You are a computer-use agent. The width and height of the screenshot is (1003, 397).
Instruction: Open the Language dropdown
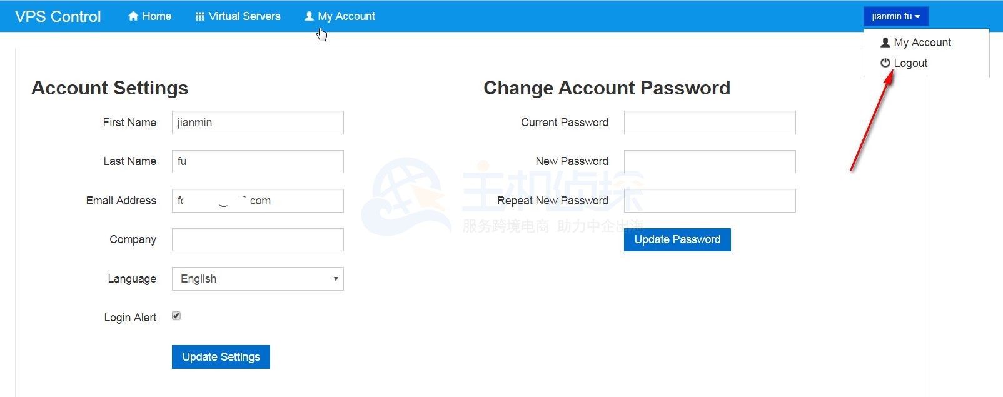point(258,279)
